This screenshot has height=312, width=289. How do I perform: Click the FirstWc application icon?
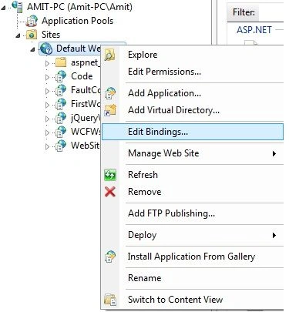pyautogui.click(x=61, y=104)
